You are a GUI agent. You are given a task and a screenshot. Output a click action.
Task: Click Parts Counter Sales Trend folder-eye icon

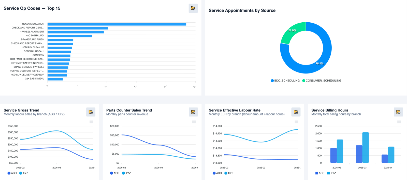[x=193, y=112]
